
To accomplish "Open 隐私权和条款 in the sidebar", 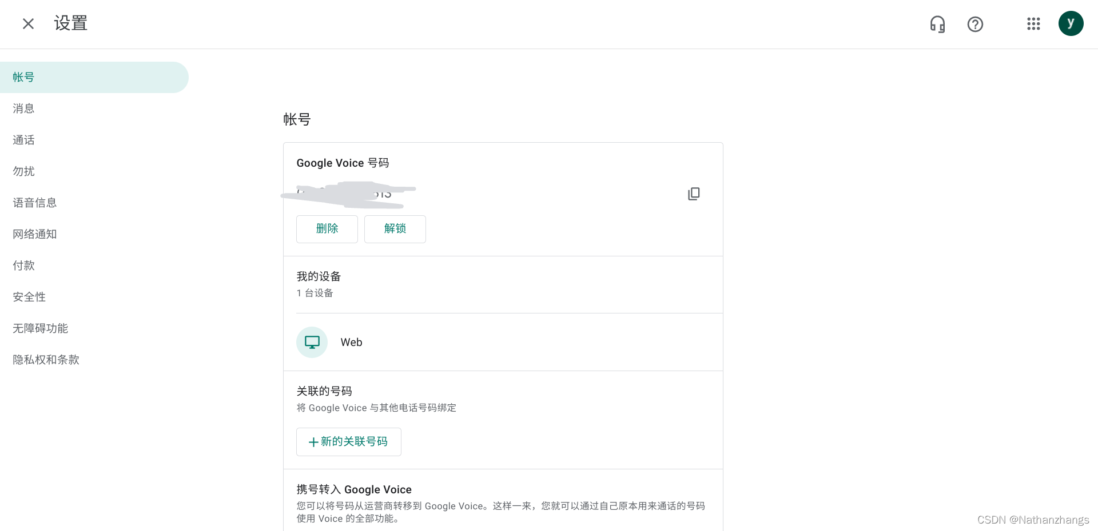I will [94, 360].
